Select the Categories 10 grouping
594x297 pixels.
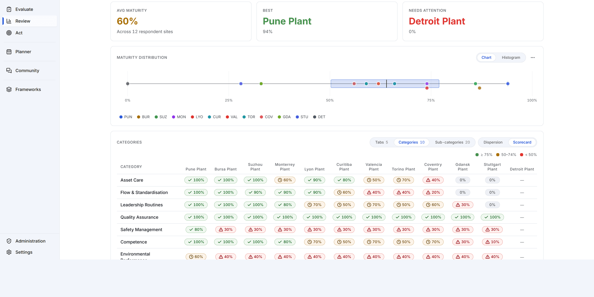(411, 142)
